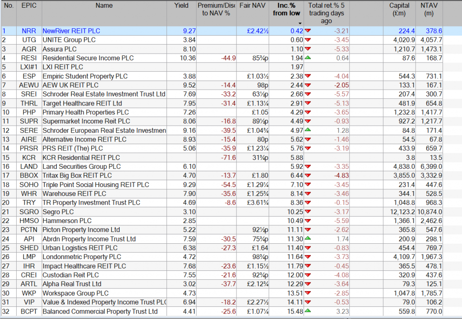Viewport: 462px width, 319px height.
Task: Click the red down arrow in Tritax Big Box row
Action: click(308, 175)
